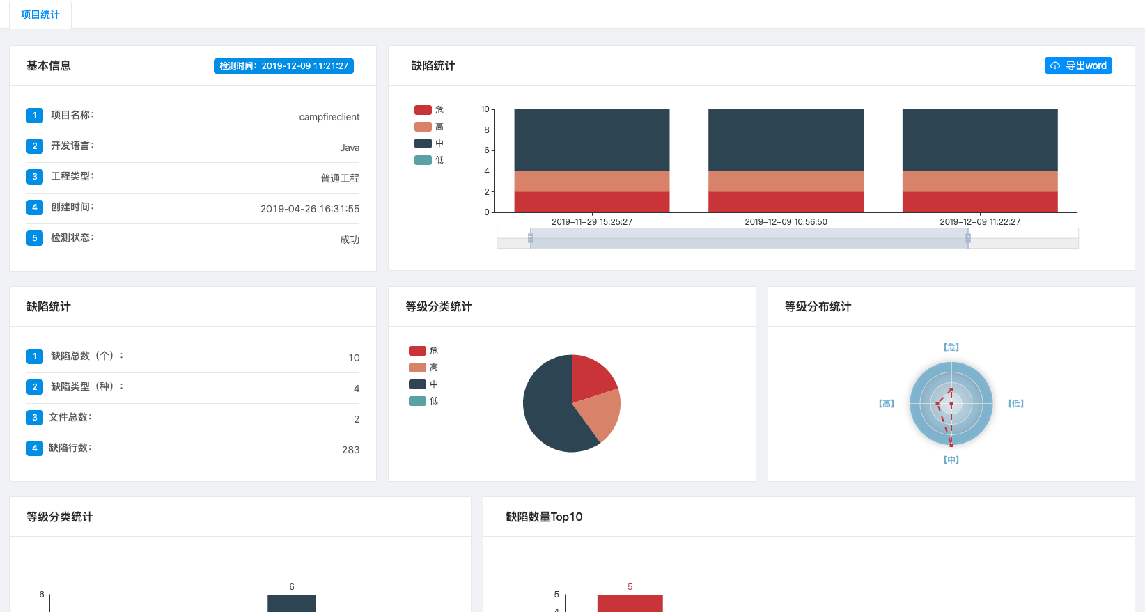Viewport: 1145px width, 612px height.
Task: Click the dark bar labeled 6 in bottom chart
Action: click(292, 603)
